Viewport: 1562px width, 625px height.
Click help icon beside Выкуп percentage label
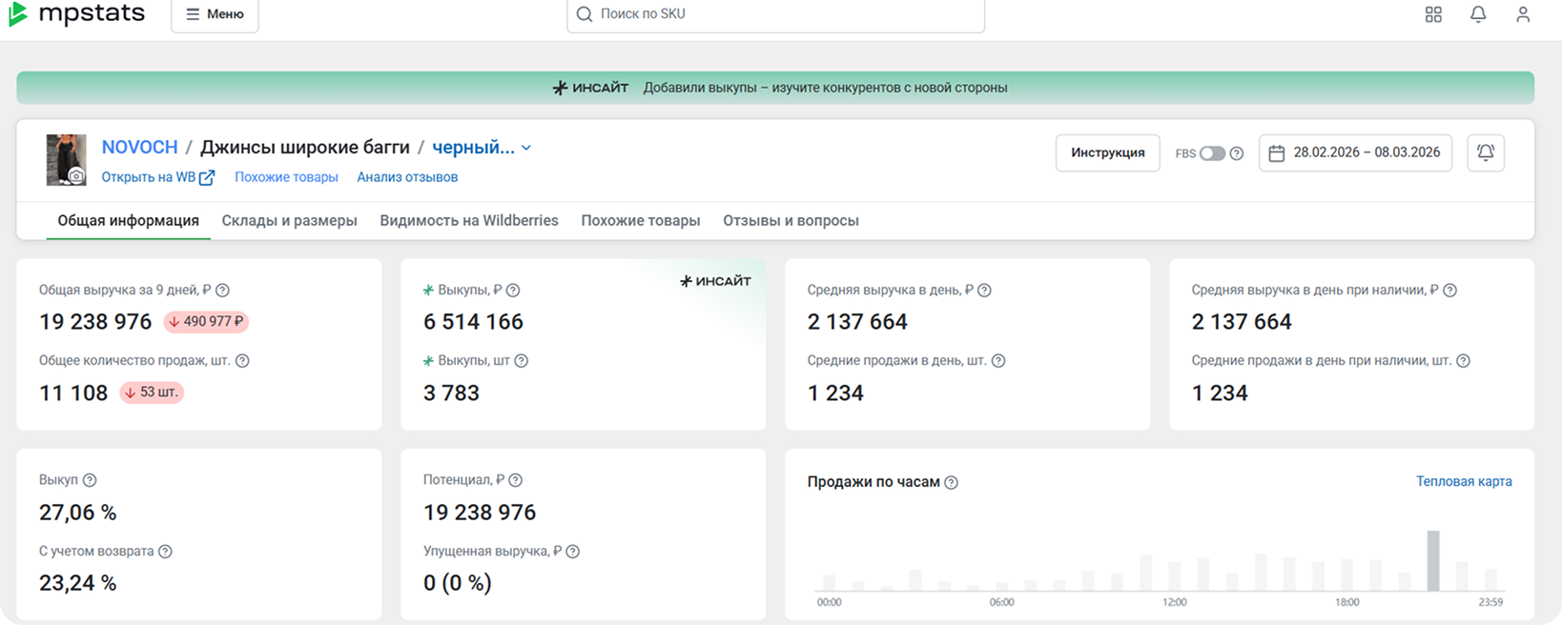click(x=90, y=480)
